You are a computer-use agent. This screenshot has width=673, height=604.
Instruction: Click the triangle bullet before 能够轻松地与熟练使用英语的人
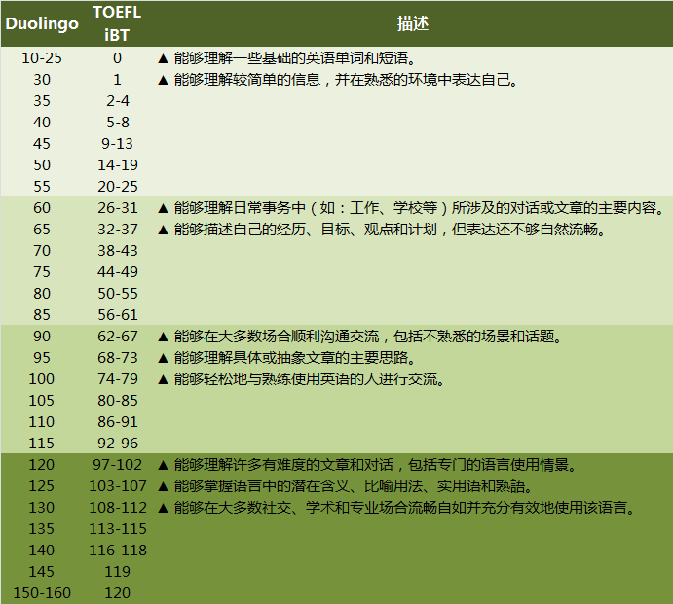click(164, 379)
